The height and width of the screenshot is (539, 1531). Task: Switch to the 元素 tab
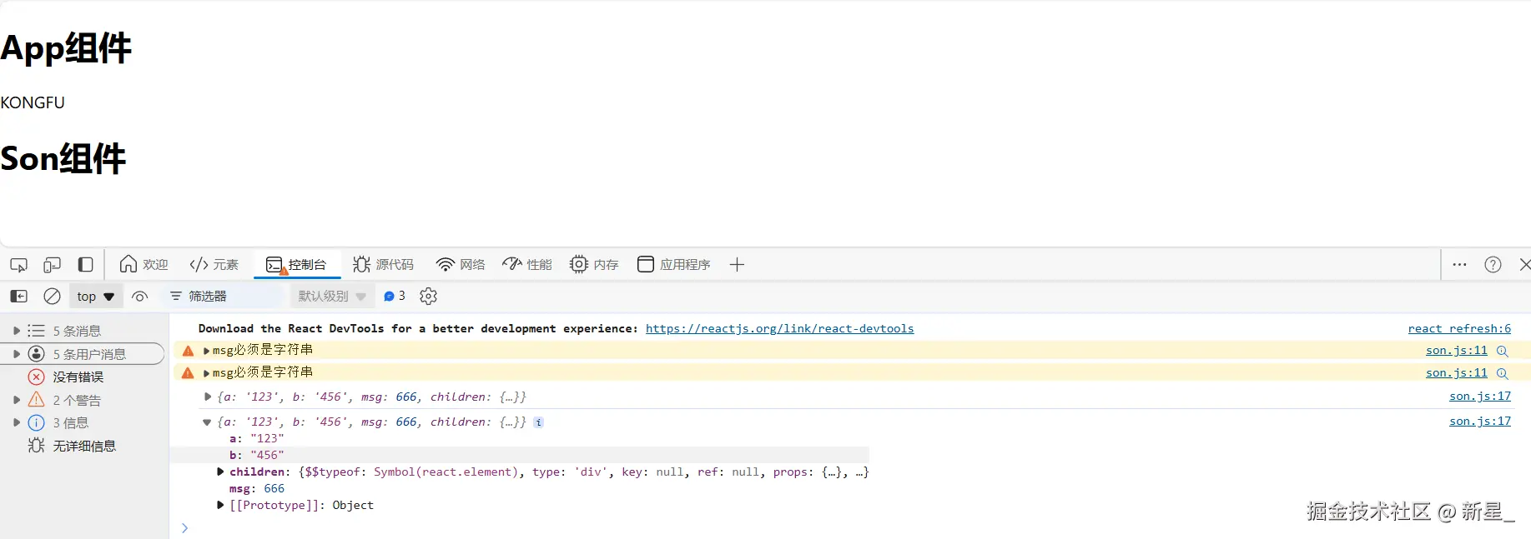[214, 265]
